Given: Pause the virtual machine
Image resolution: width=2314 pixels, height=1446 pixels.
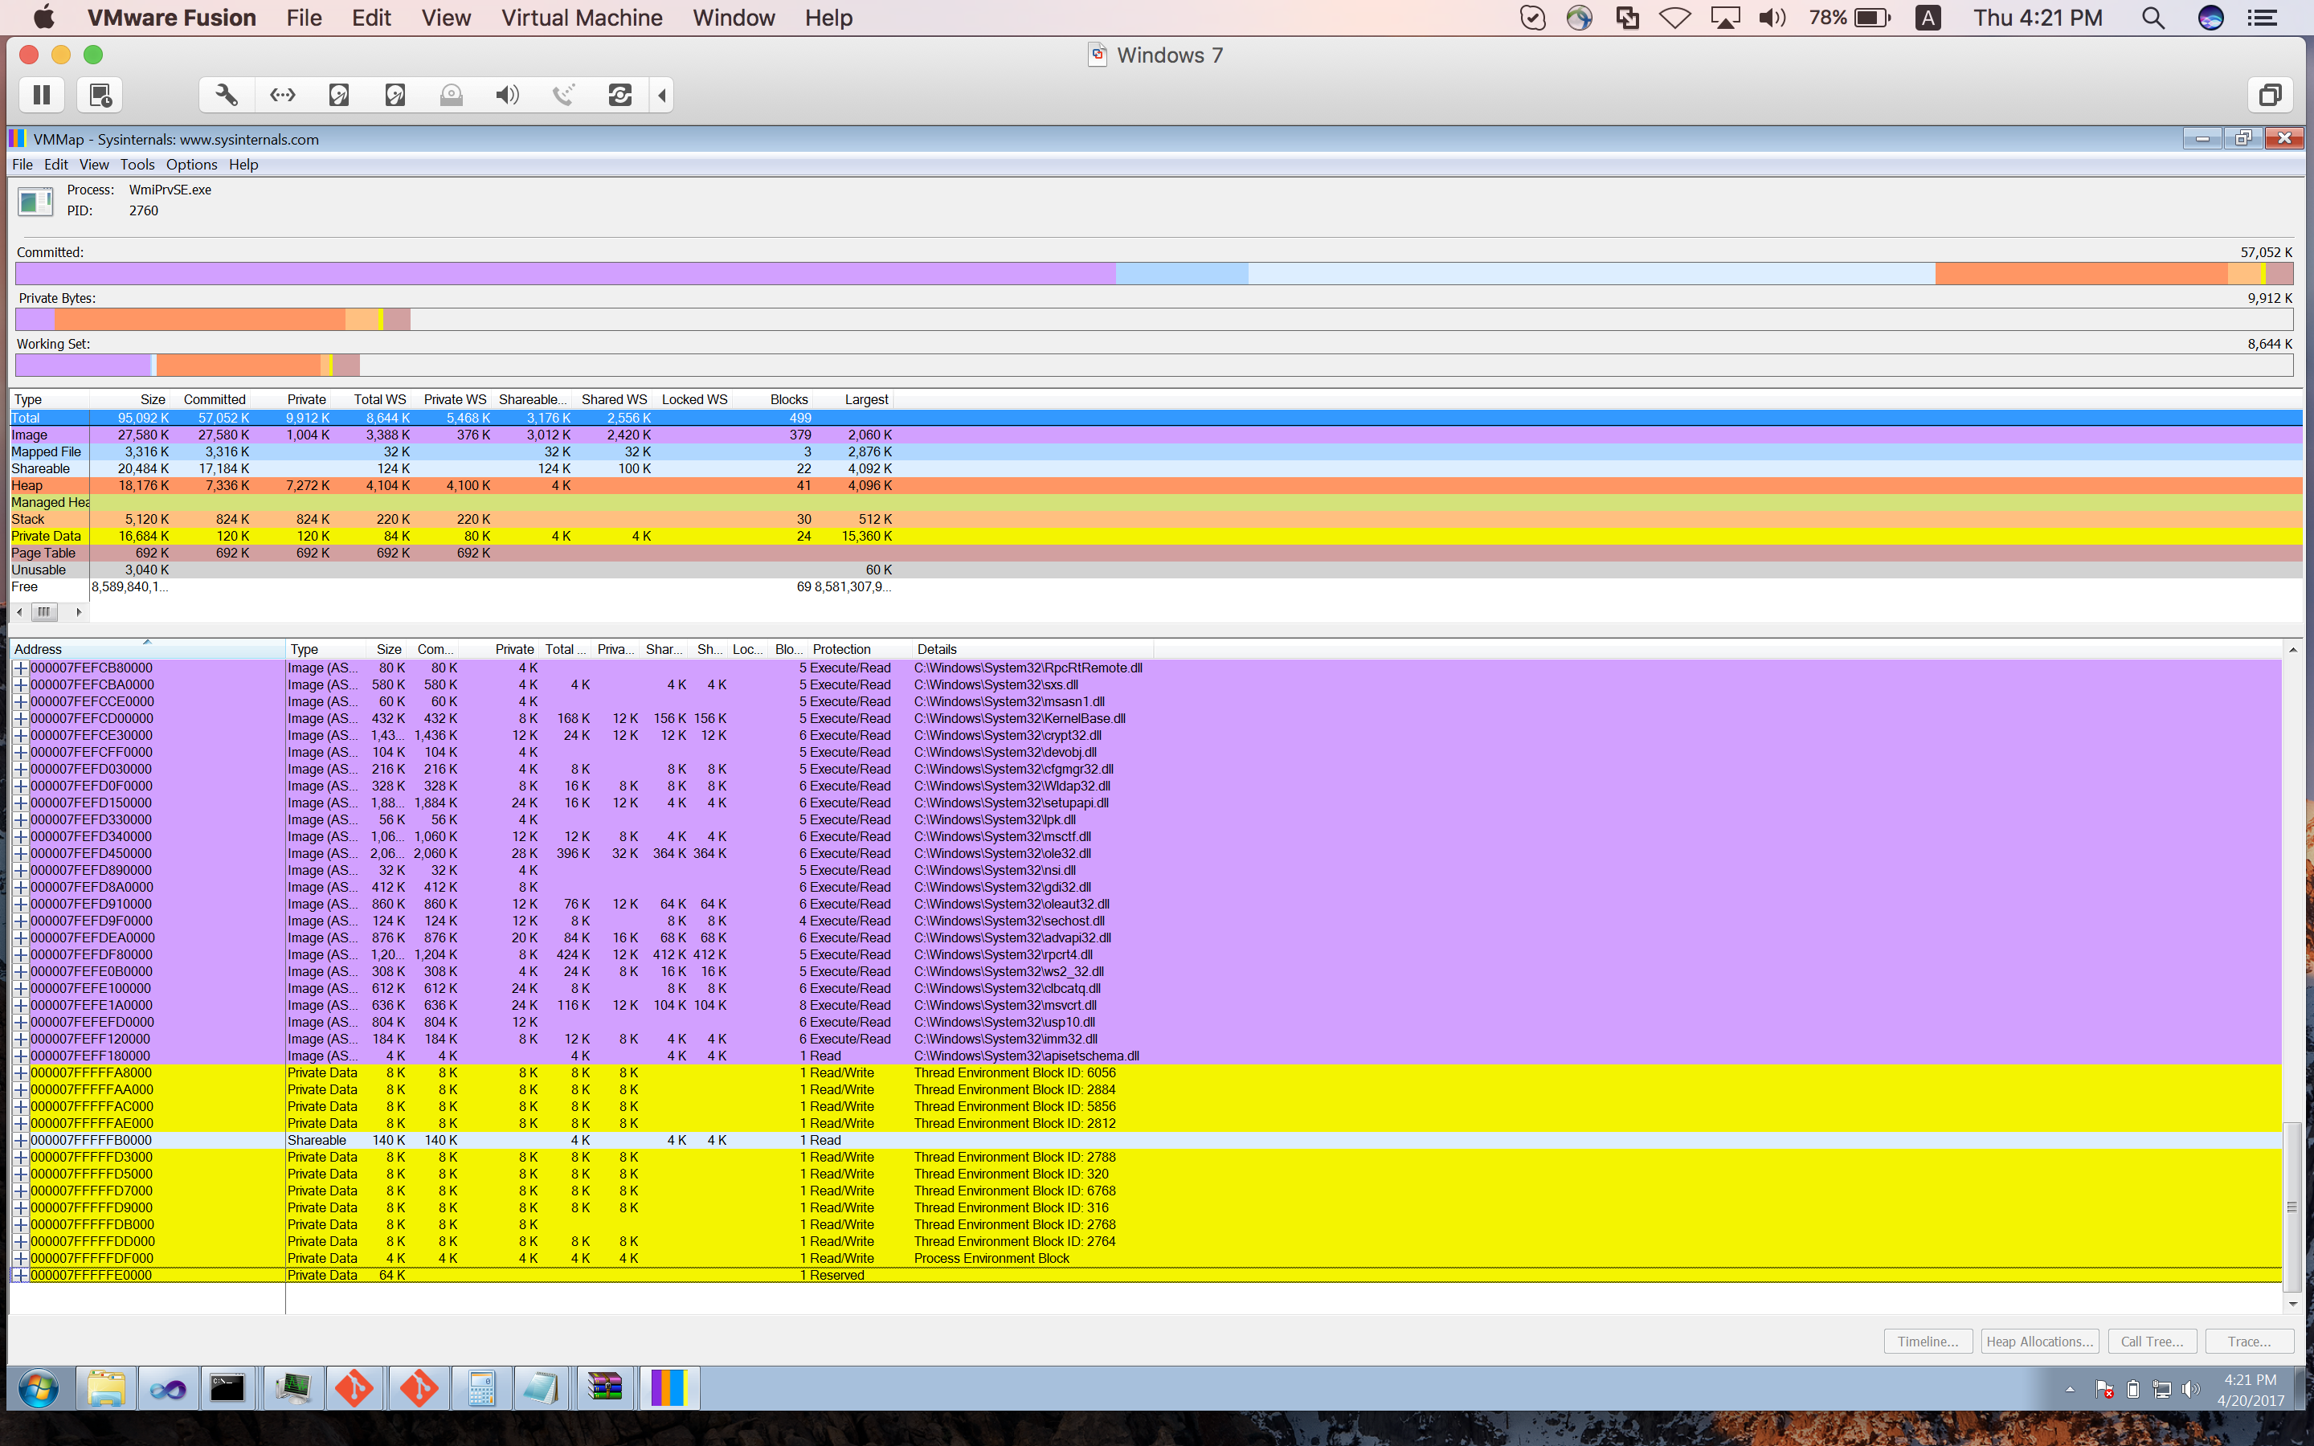Looking at the screenshot, I should (x=42, y=95).
